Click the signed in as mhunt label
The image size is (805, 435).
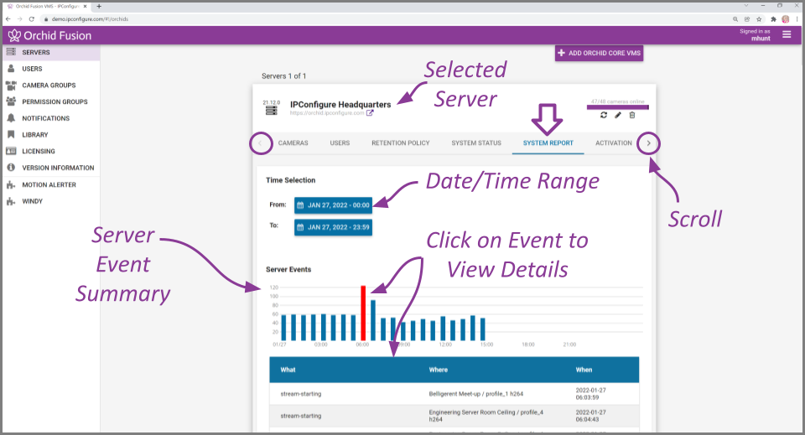point(755,35)
